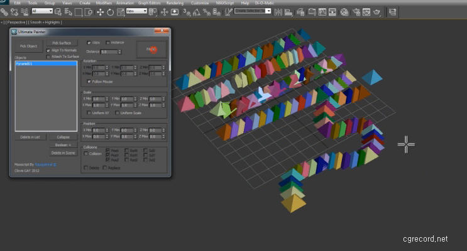Click the Align tool icon

[x=288, y=12]
